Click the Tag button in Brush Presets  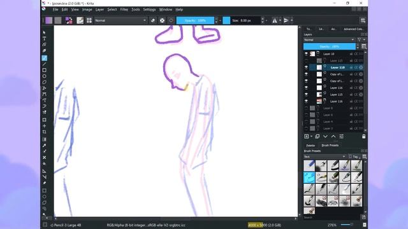pos(355,156)
